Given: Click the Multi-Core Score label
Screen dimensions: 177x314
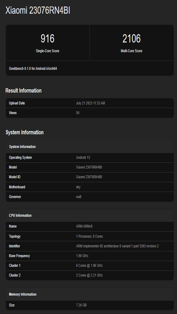Looking at the screenshot, I should point(131,51).
